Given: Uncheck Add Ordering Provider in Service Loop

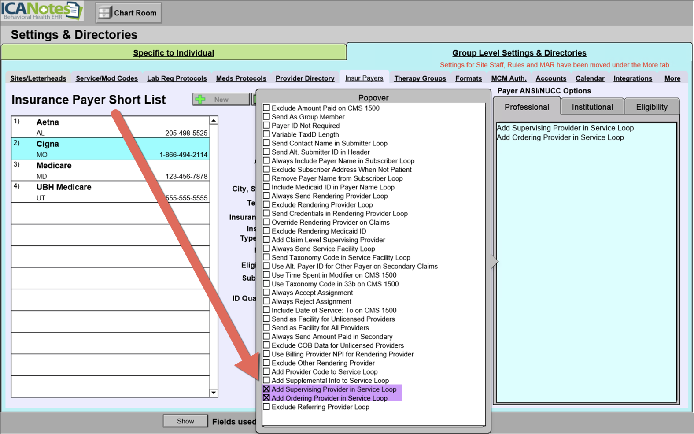Looking at the screenshot, I should [x=266, y=398].
